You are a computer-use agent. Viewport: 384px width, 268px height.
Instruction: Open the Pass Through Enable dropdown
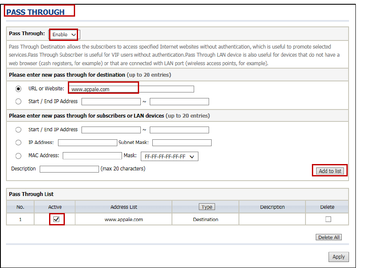click(64, 35)
